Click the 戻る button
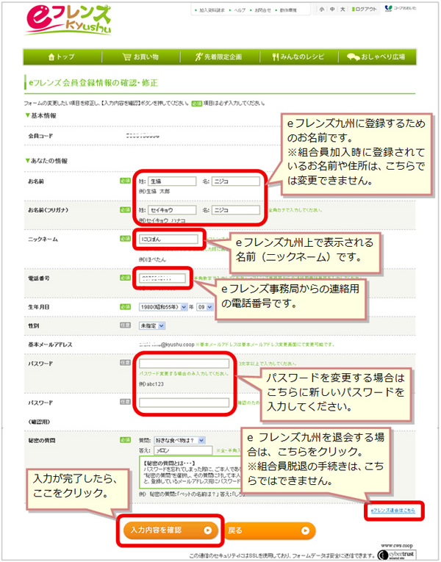 (x=269, y=530)
